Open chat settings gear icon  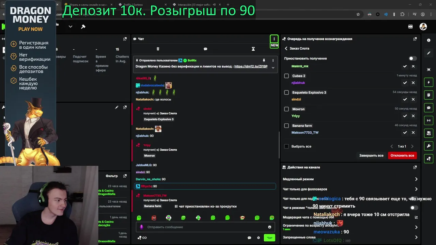[x=258, y=238]
